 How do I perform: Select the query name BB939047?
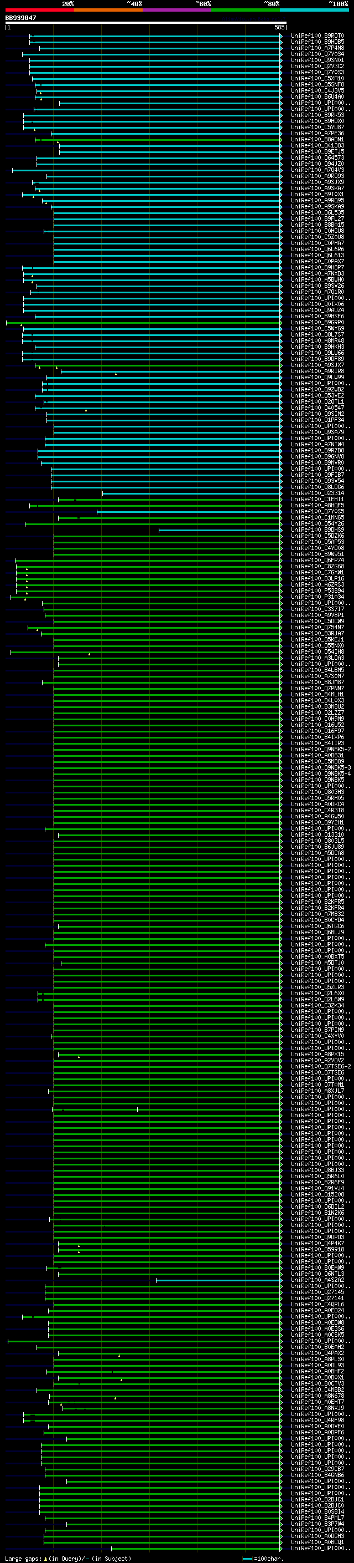point(20,18)
